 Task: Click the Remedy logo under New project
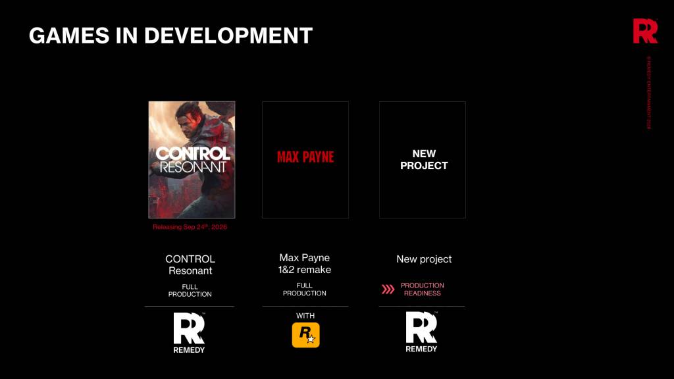421,332
